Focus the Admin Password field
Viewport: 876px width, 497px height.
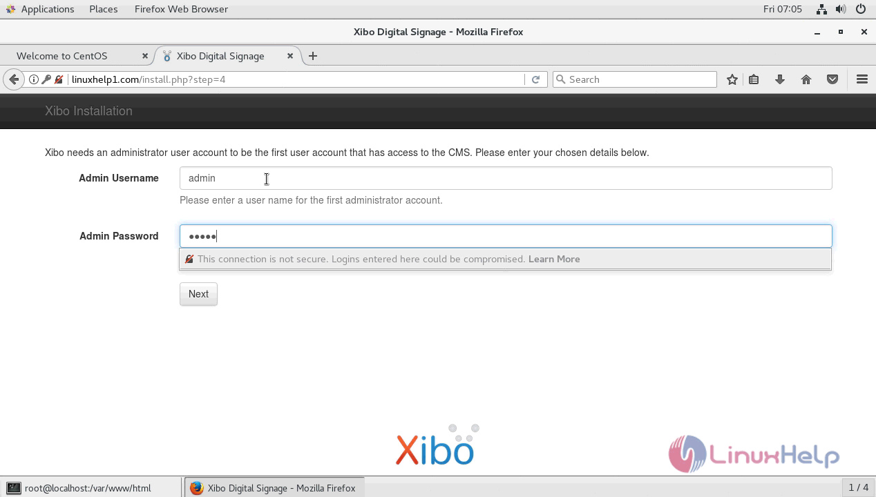[506, 236]
